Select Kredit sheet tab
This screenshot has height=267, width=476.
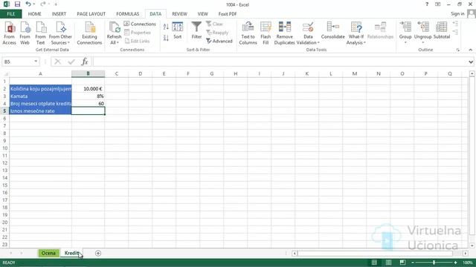coord(71,253)
